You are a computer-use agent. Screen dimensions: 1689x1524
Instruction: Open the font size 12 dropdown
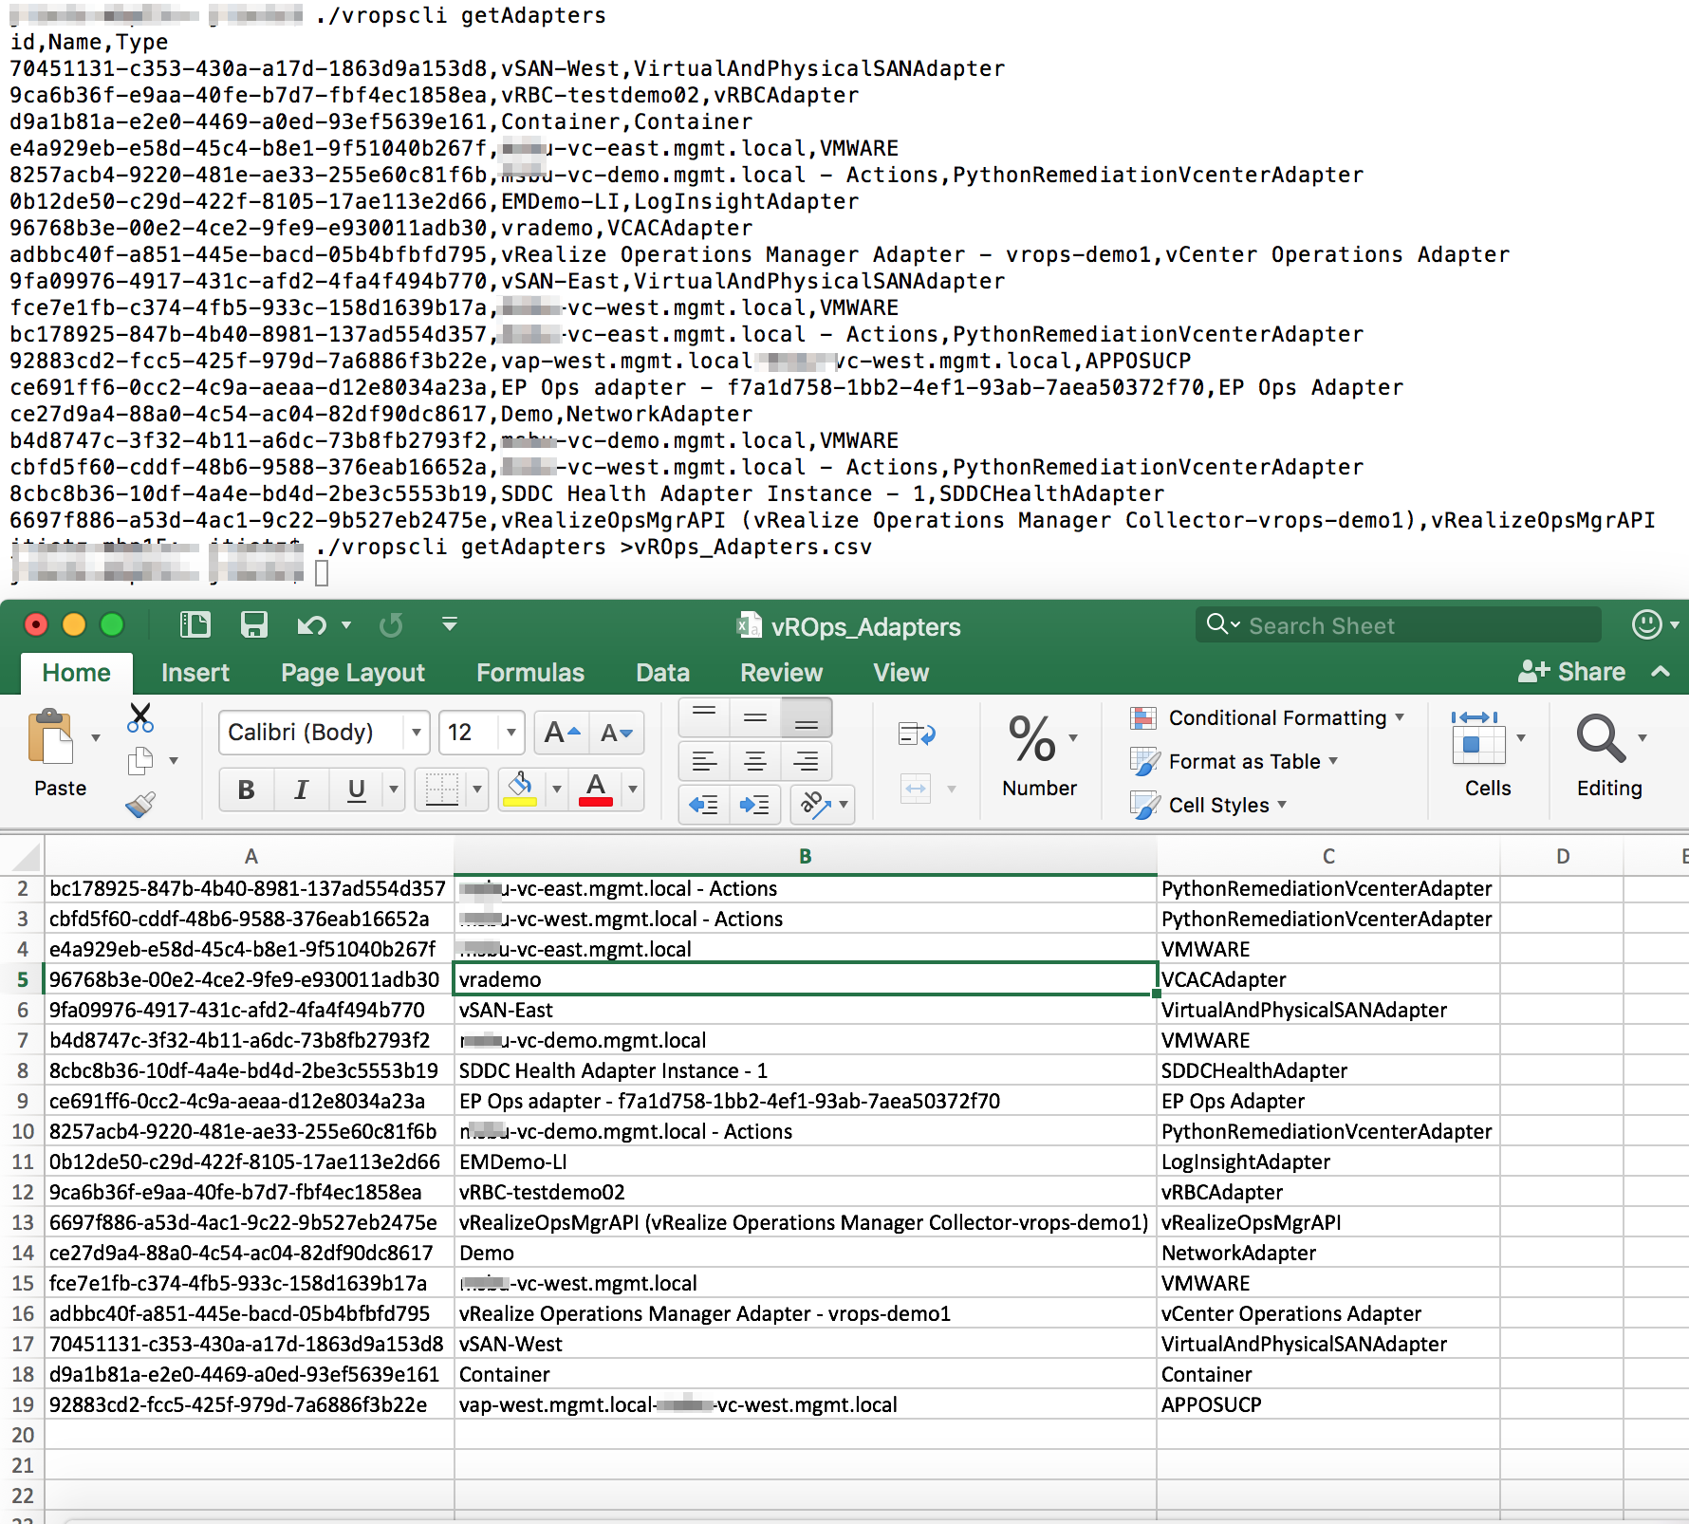pyautogui.click(x=510, y=733)
